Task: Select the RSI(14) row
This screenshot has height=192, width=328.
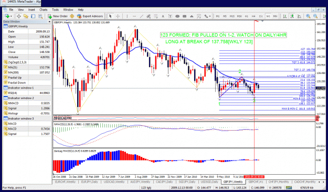Action: [x=27, y=93]
